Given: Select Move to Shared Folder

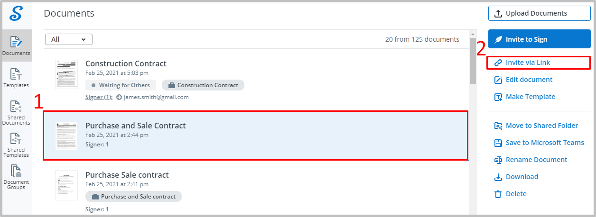Looking at the screenshot, I should 536,126.
